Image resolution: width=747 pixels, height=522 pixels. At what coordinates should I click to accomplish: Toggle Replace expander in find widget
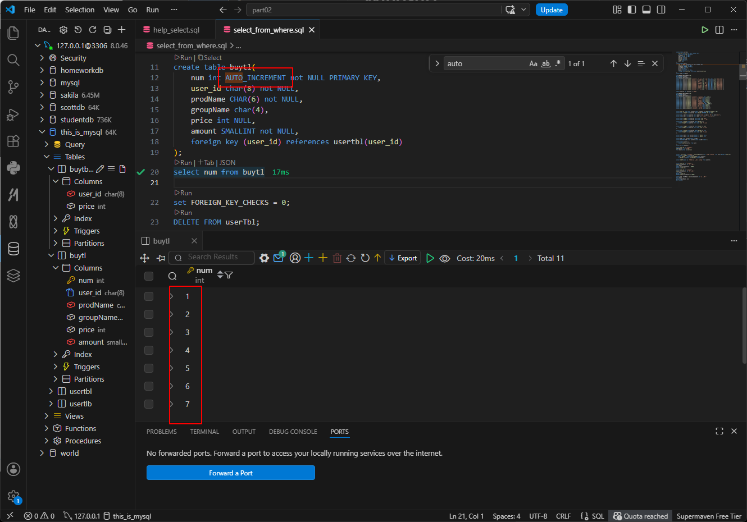pyautogui.click(x=437, y=63)
